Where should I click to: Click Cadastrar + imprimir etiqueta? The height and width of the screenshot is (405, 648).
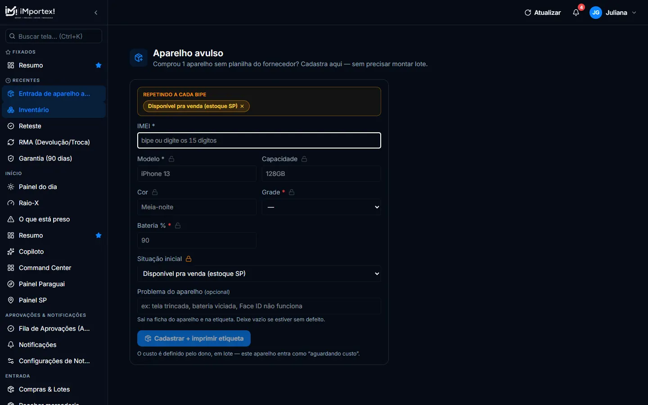pos(194,338)
